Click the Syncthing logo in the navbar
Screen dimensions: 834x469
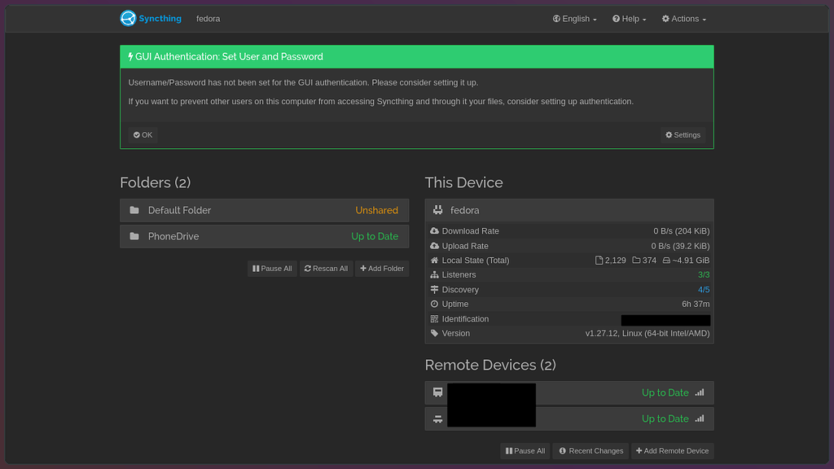(128, 18)
